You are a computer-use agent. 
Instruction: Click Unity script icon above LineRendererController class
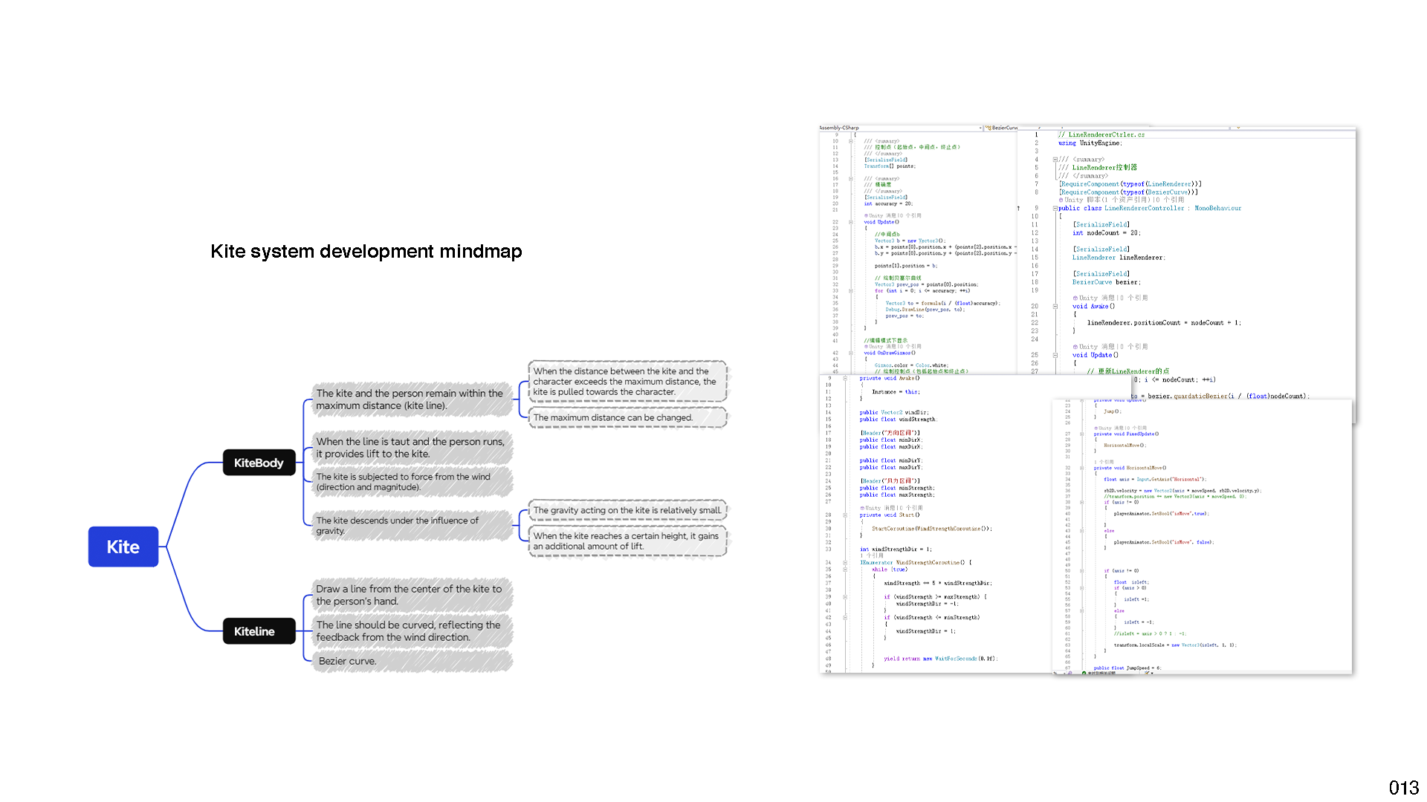[x=1061, y=200]
